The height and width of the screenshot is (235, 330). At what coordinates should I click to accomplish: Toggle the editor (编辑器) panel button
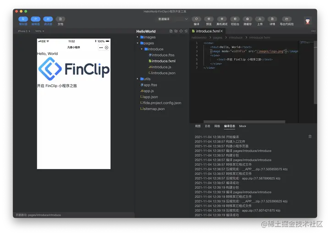[35, 19]
